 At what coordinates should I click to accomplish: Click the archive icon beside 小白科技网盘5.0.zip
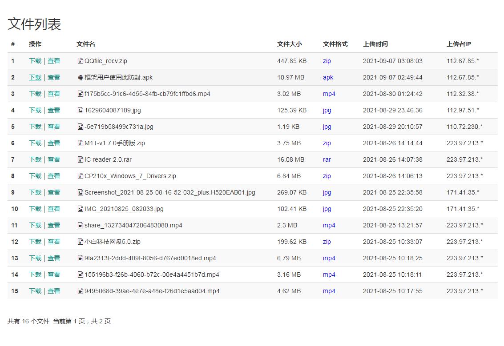tap(81, 242)
